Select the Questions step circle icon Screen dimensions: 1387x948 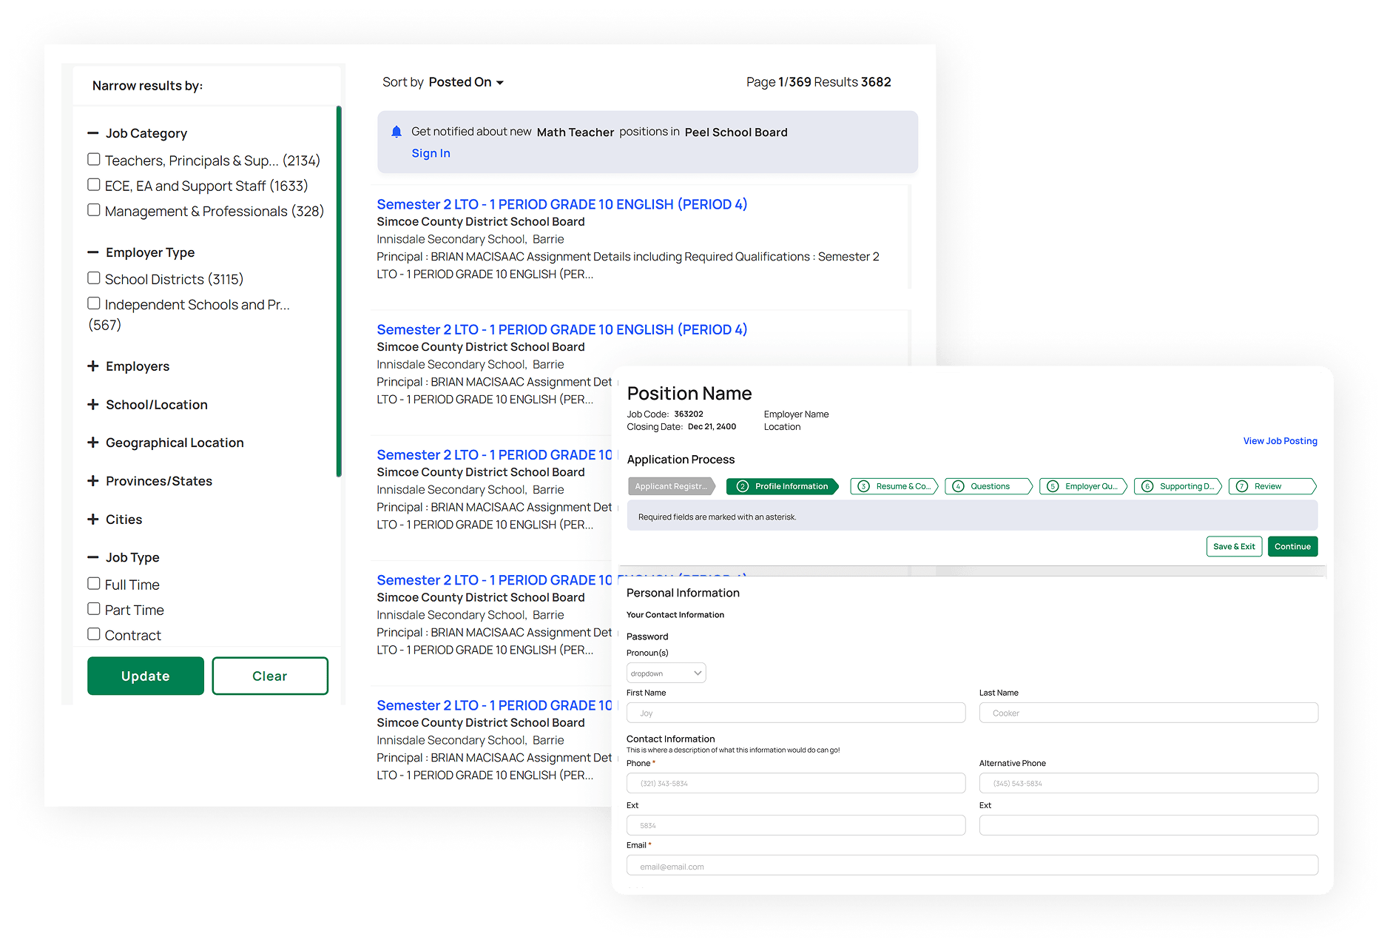coord(959,486)
